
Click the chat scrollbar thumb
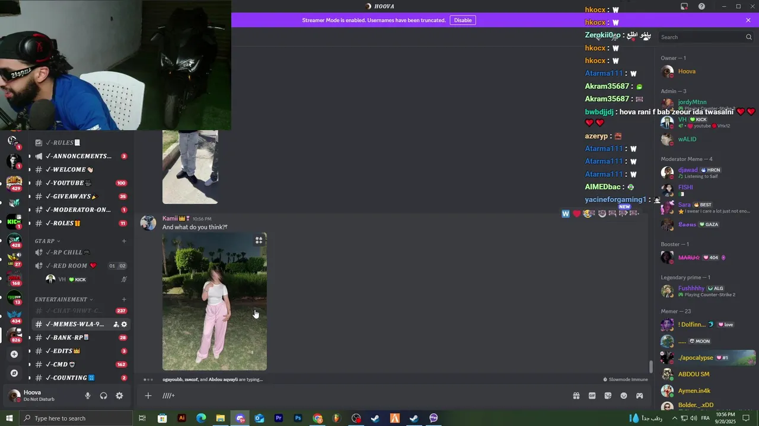[x=650, y=367]
